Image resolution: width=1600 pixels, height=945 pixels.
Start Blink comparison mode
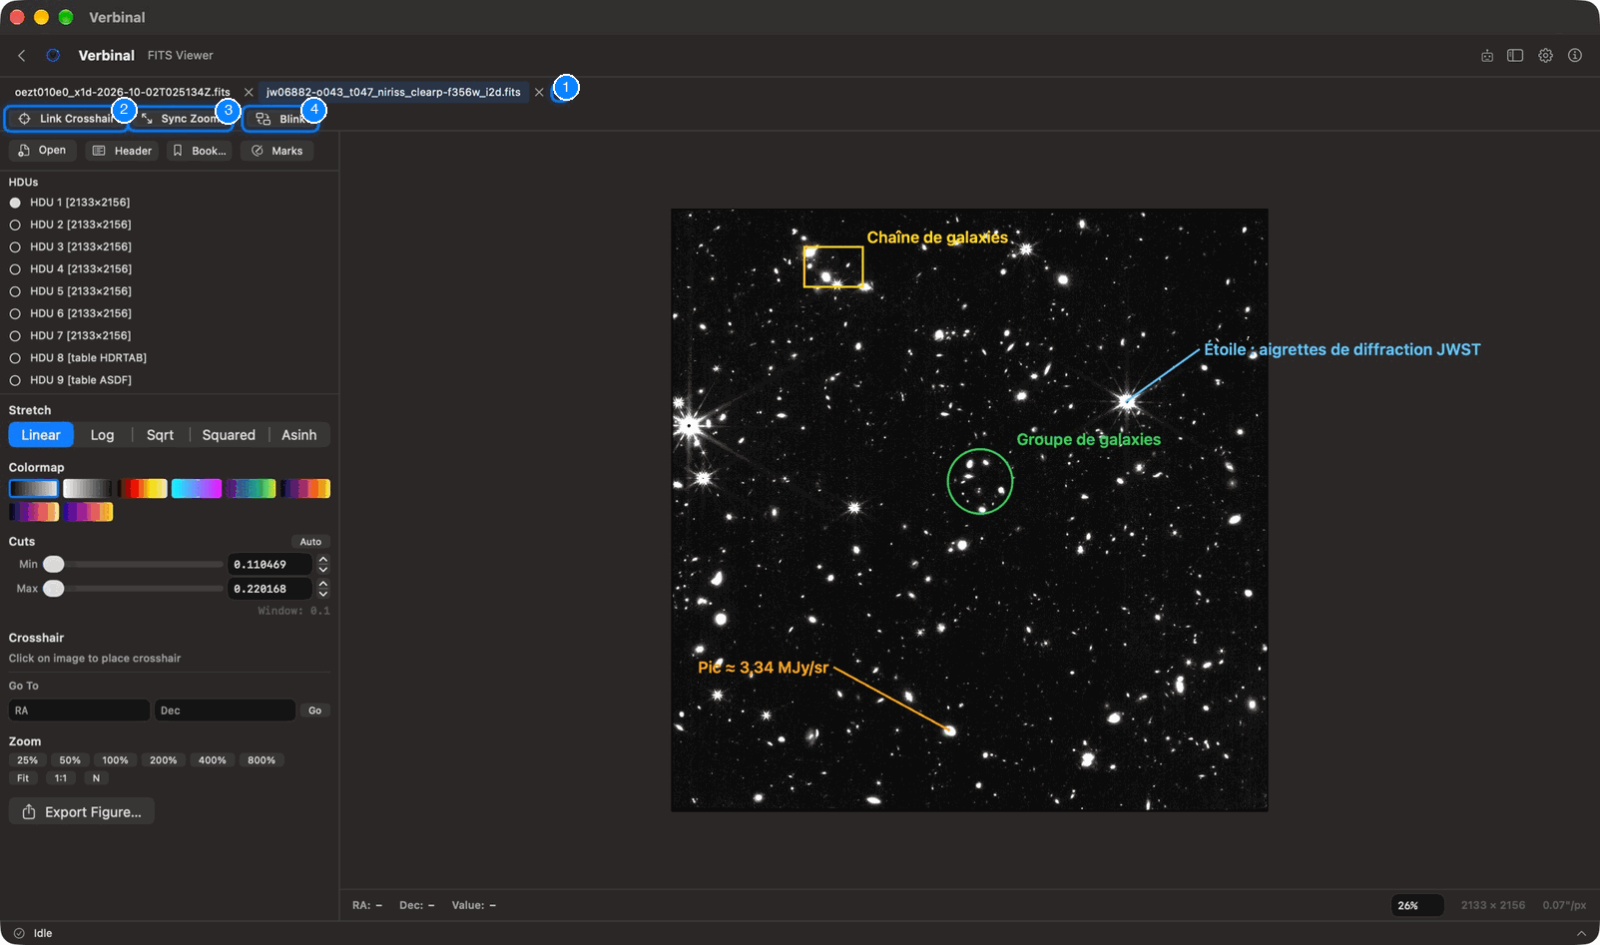pyautogui.click(x=281, y=119)
